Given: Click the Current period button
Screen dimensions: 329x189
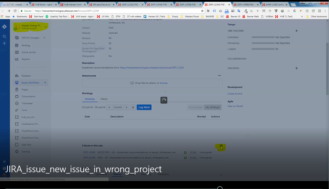Looking at the screenshot, I should 118,107.
